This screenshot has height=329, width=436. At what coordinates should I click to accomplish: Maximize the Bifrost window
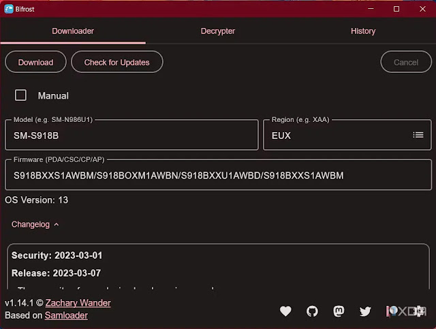(x=396, y=9)
